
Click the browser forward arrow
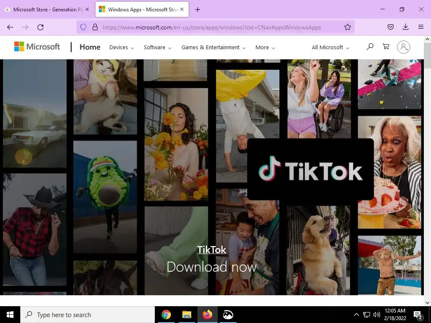(25, 27)
